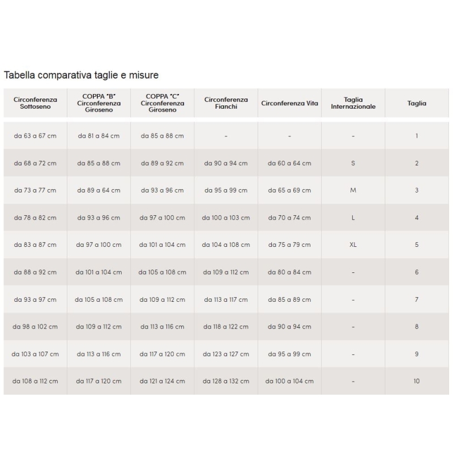Click the size number 1 cell
The image size is (453, 453).
coord(417,136)
